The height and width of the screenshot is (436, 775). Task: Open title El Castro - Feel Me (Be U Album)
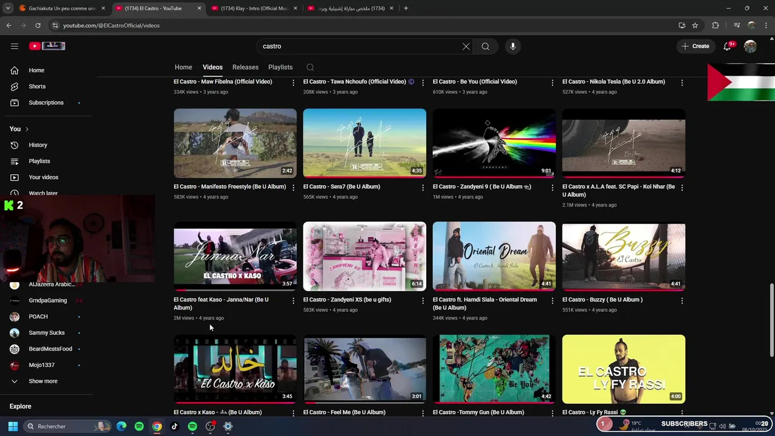pyautogui.click(x=344, y=412)
